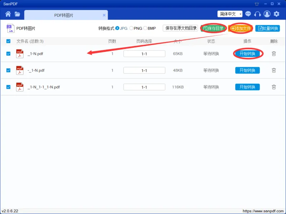Screen dimensions: 286x214
Task: Click the 操作 column header
Action: click(247, 41)
